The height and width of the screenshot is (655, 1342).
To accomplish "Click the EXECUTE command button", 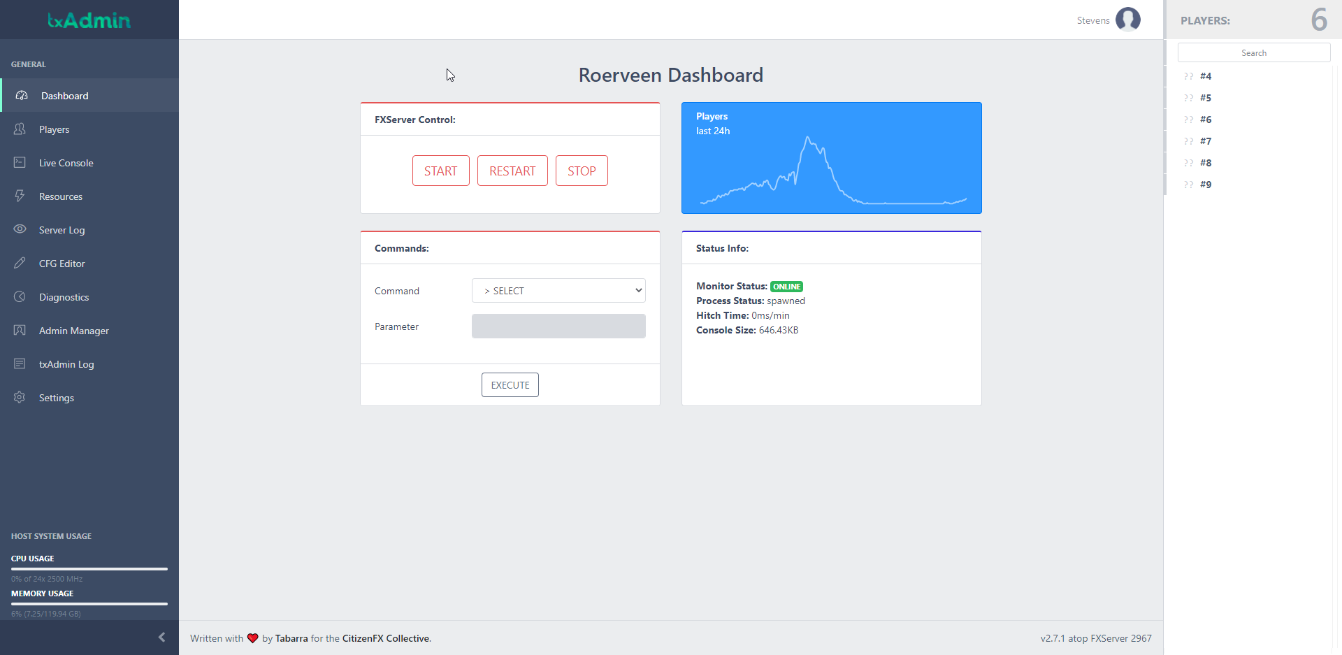I will coord(510,385).
